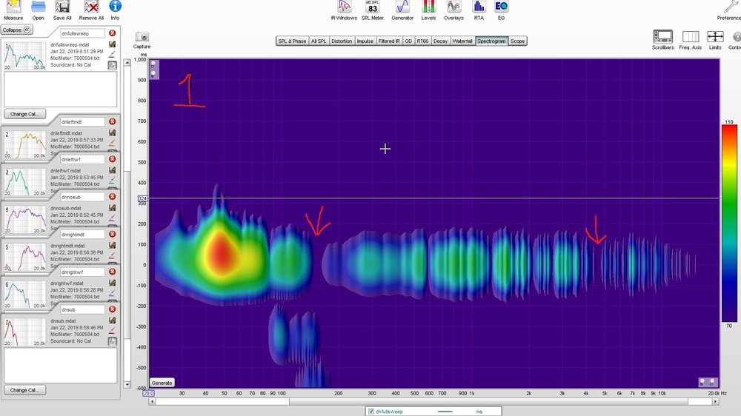Open the Distortion tab
The width and height of the screenshot is (741, 416).
point(341,41)
